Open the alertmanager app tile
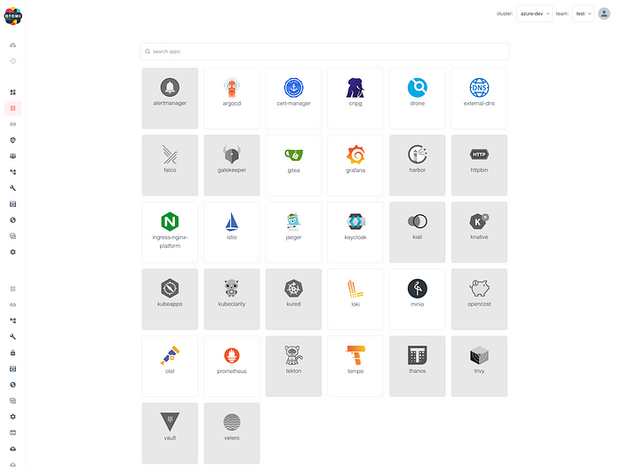 pos(170,98)
